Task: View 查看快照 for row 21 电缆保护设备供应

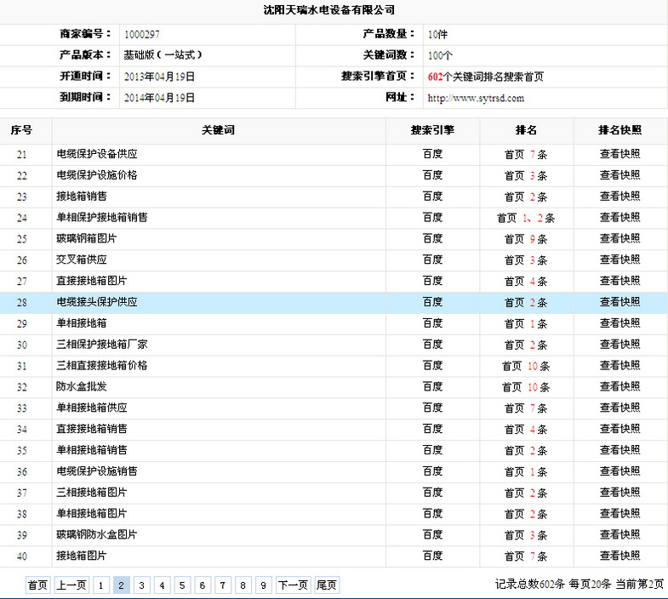Action: (619, 154)
